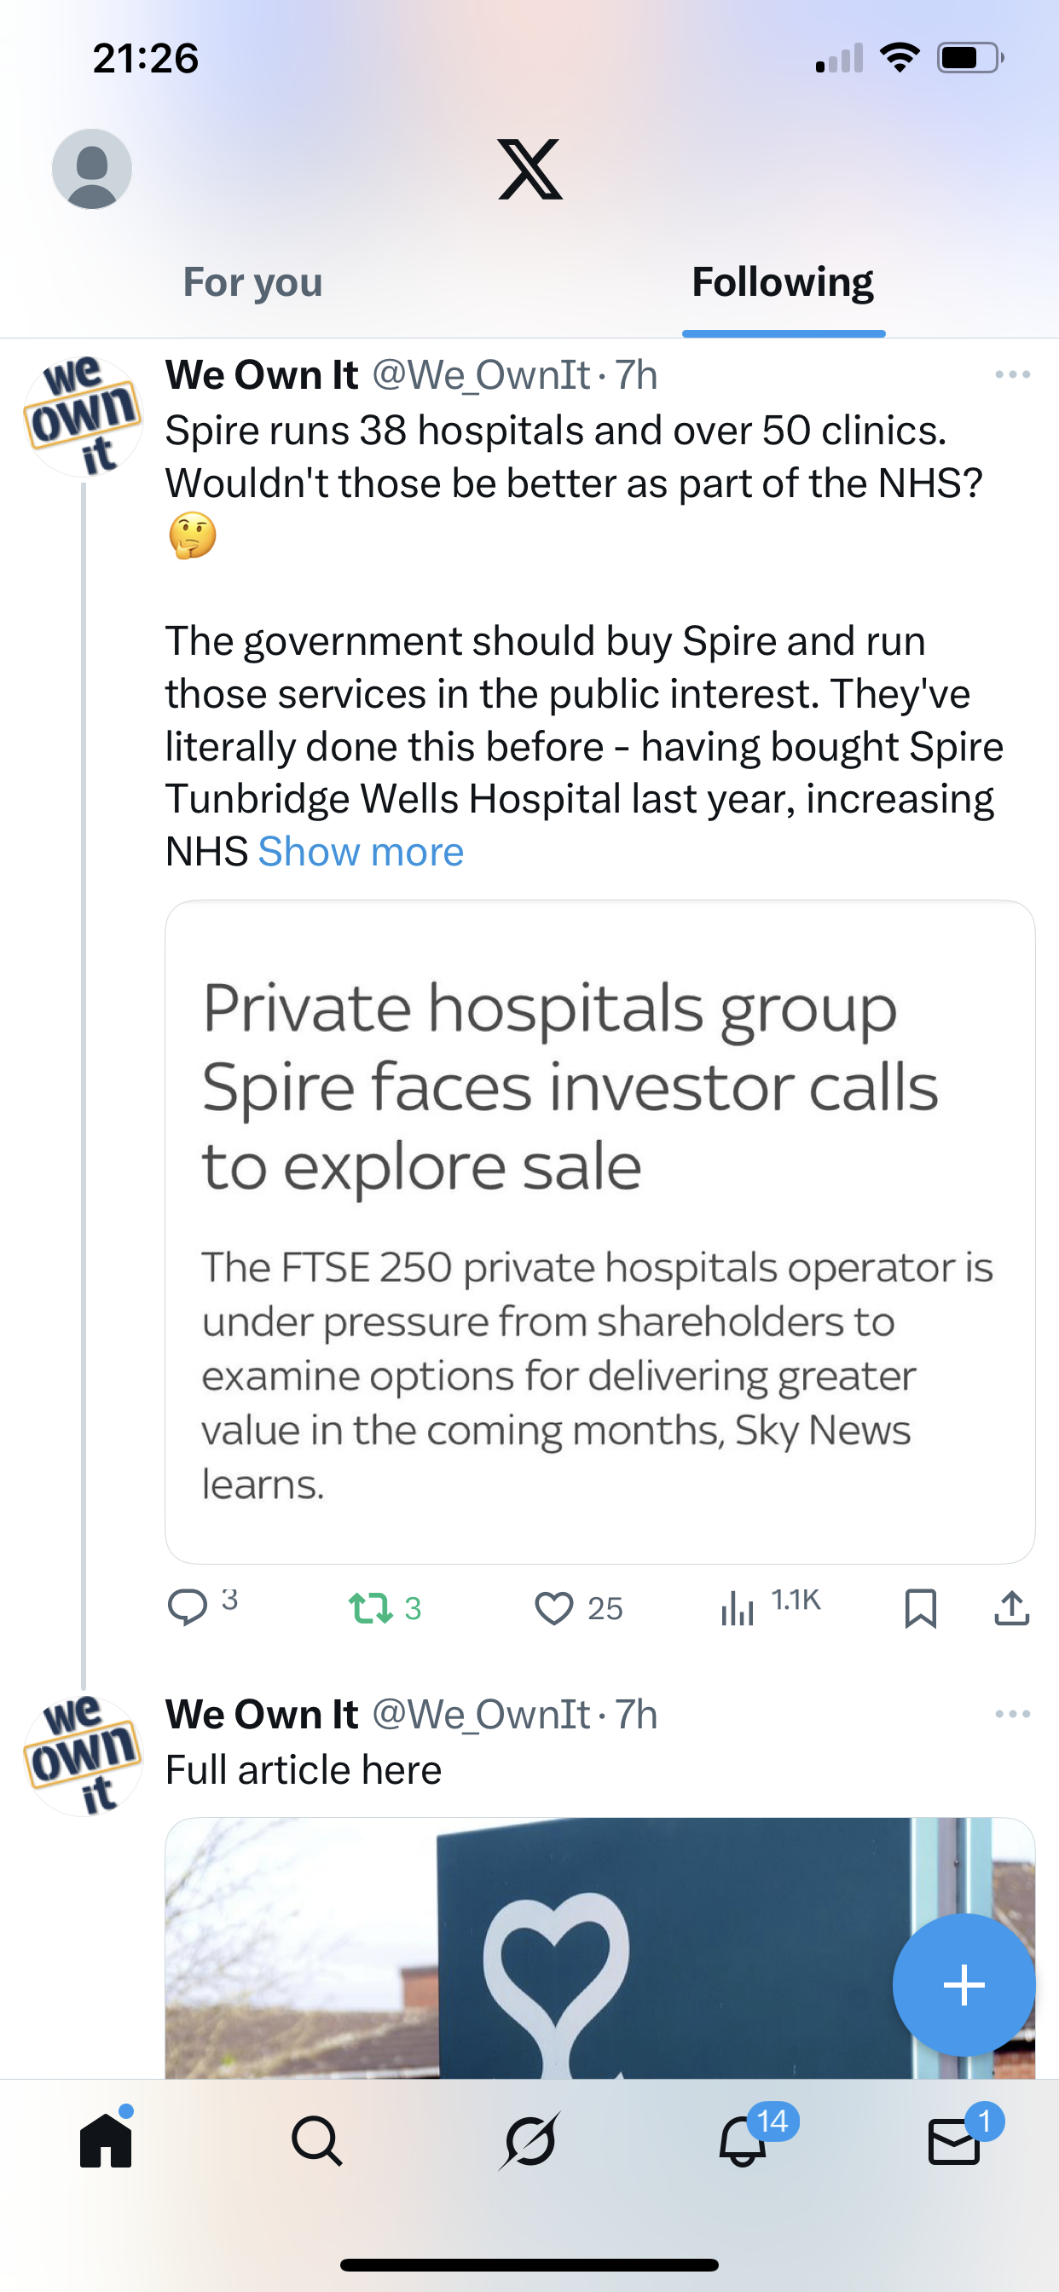
Task: Open the Search tab icon
Action: 317,2141
